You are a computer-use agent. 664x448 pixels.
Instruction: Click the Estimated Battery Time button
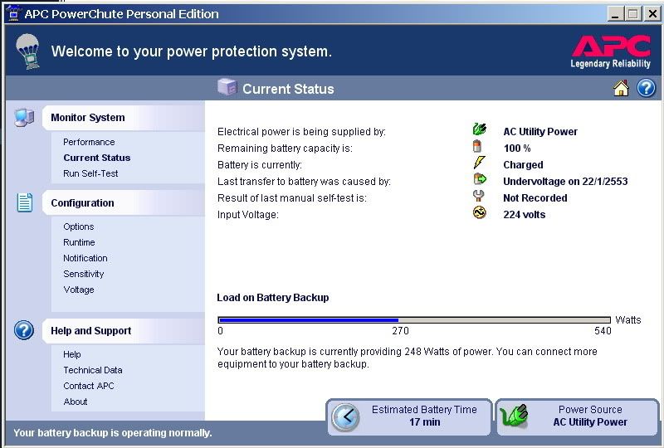click(x=409, y=416)
